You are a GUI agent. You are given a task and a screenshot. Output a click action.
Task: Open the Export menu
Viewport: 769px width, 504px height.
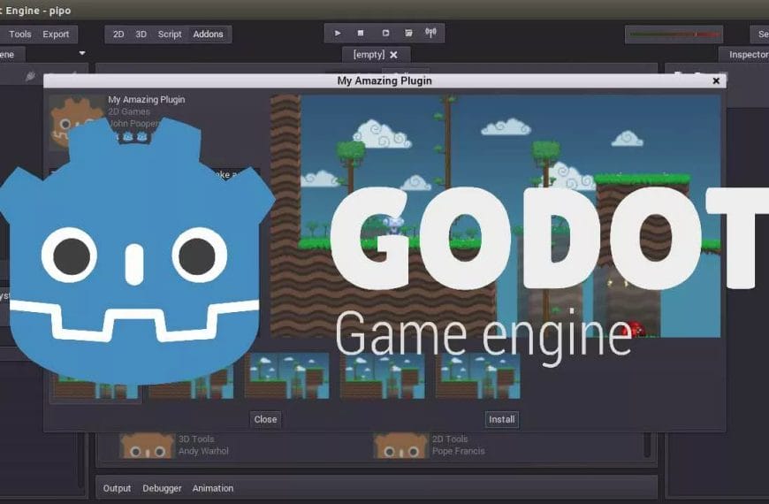pos(56,34)
